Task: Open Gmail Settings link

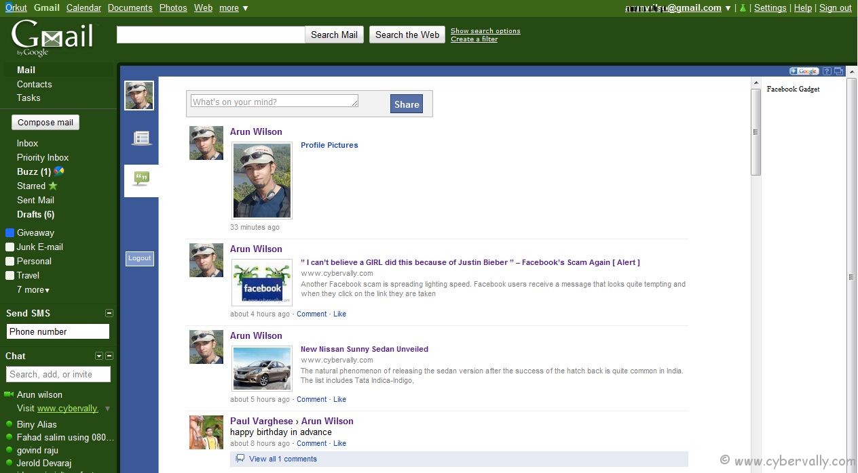Action: click(x=770, y=8)
